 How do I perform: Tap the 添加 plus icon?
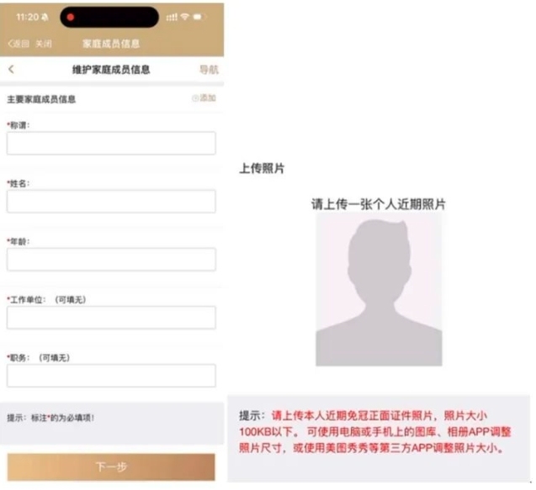(x=195, y=98)
